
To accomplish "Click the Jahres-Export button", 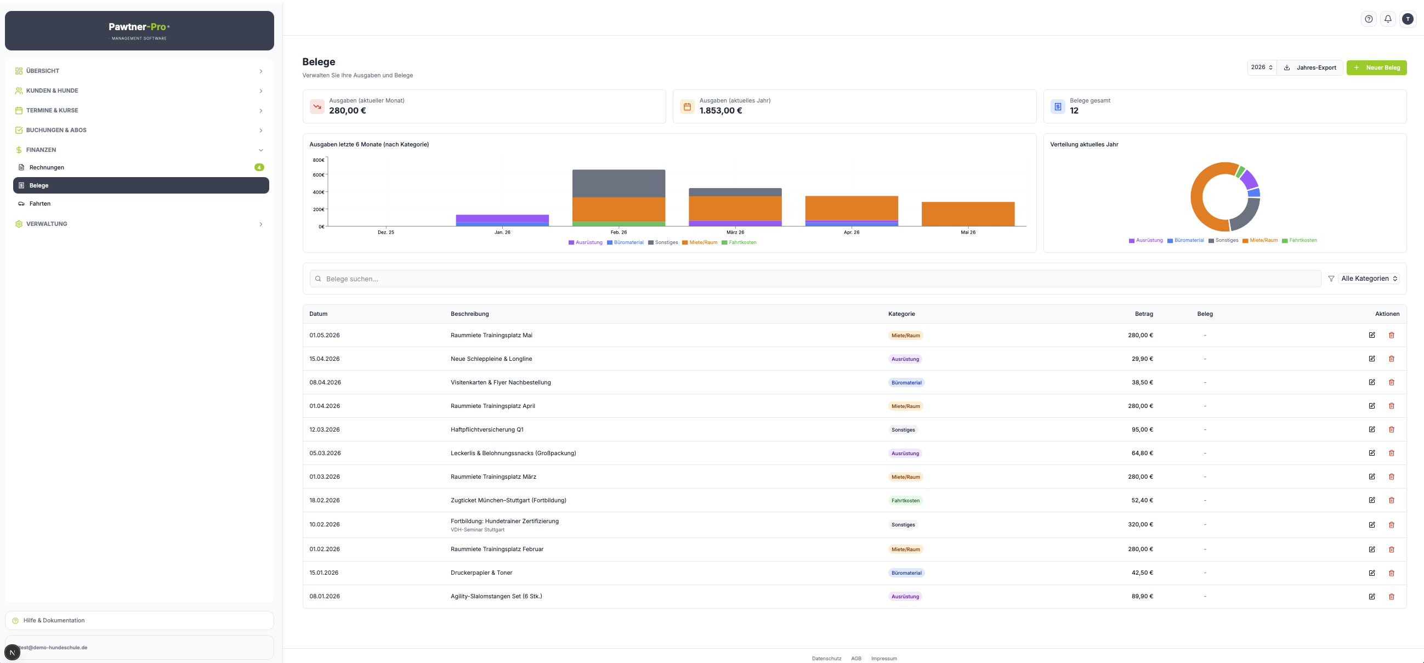I will coord(1309,67).
